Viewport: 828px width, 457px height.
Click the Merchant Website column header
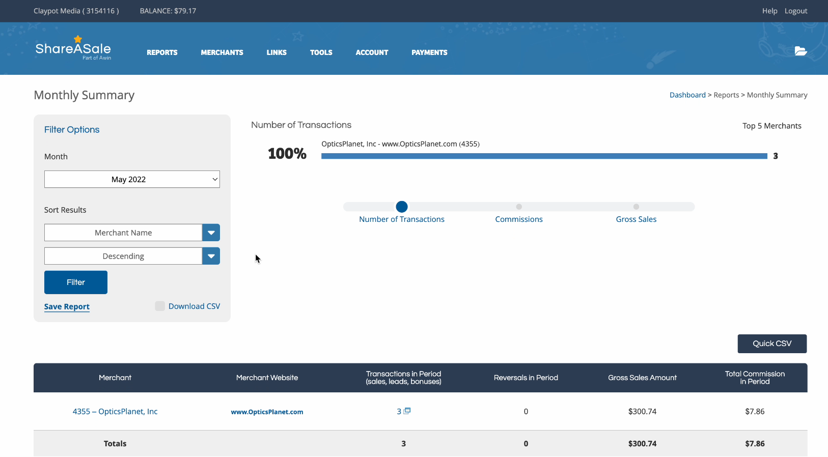(x=267, y=378)
